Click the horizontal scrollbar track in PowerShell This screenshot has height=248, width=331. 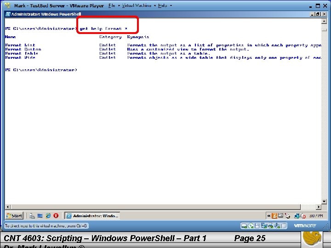pos(308,207)
